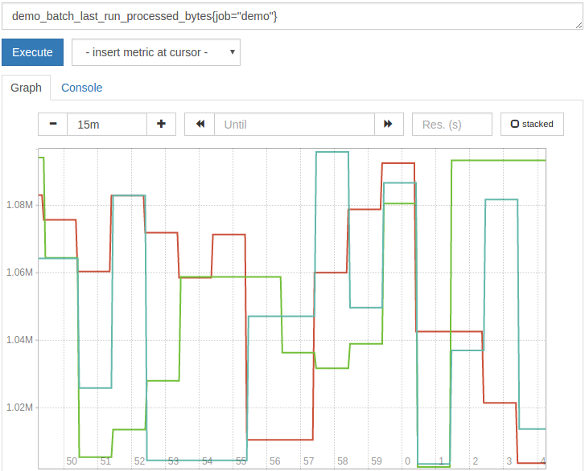Click the 58 tick on the time axis
This screenshot has height=471, width=585.
343,461
